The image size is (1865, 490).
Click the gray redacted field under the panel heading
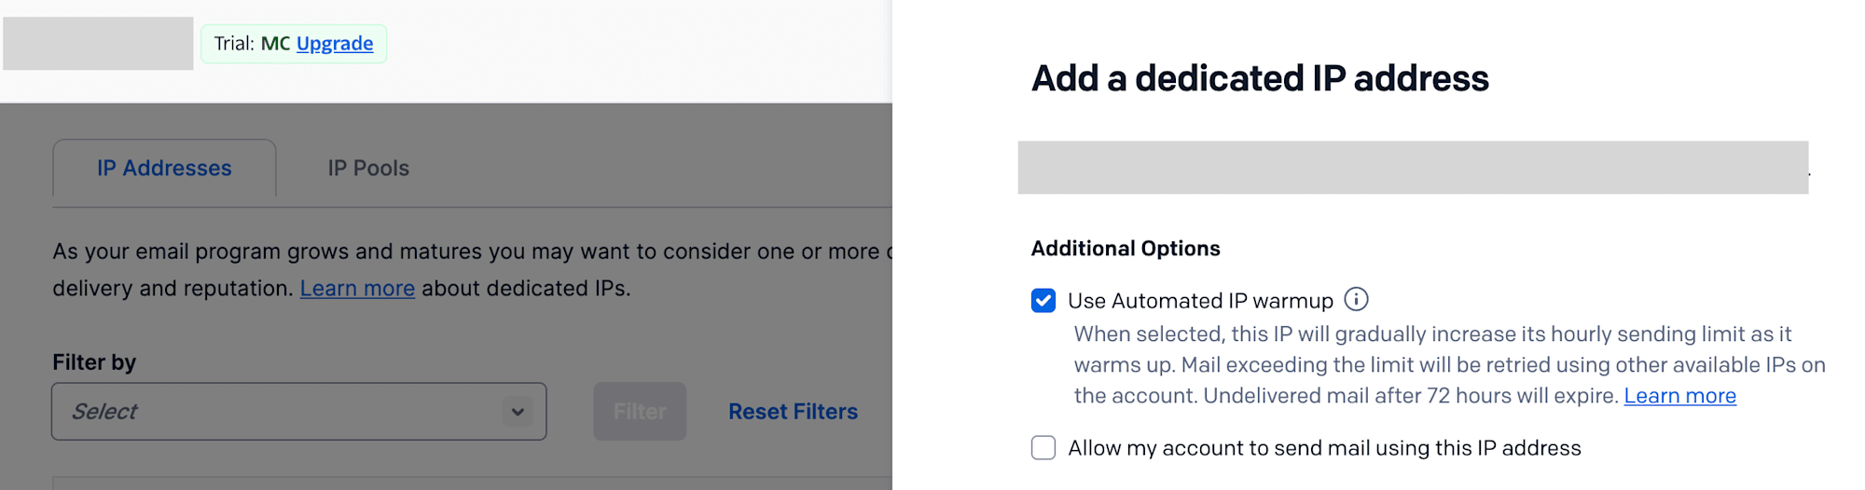click(x=1413, y=168)
